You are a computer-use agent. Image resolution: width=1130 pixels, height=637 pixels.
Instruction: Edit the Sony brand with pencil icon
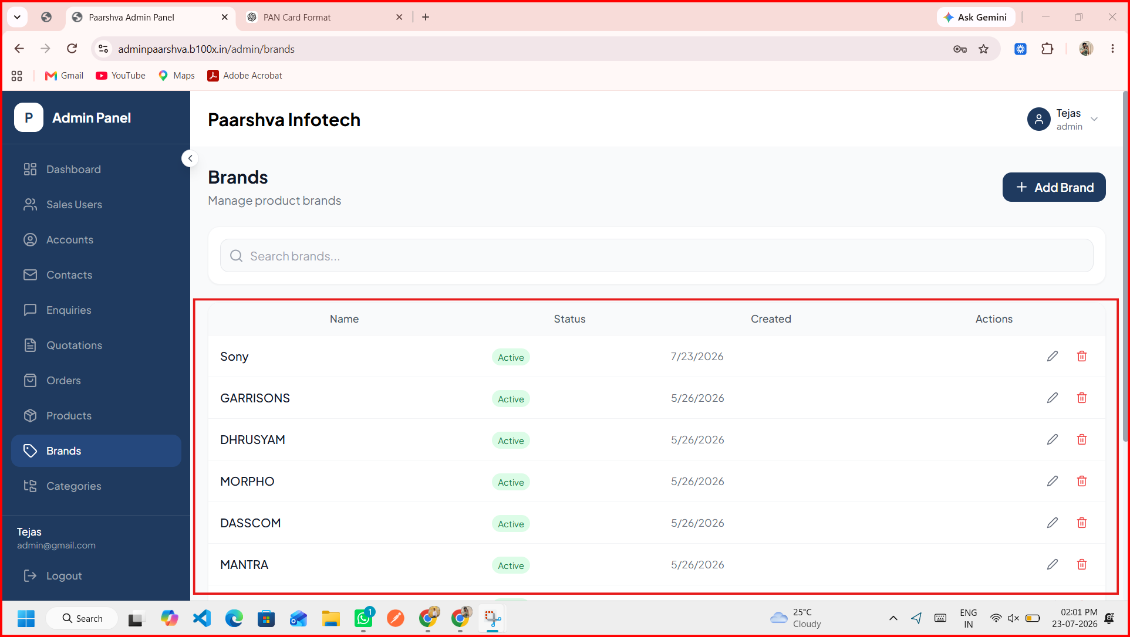pyautogui.click(x=1052, y=356)
